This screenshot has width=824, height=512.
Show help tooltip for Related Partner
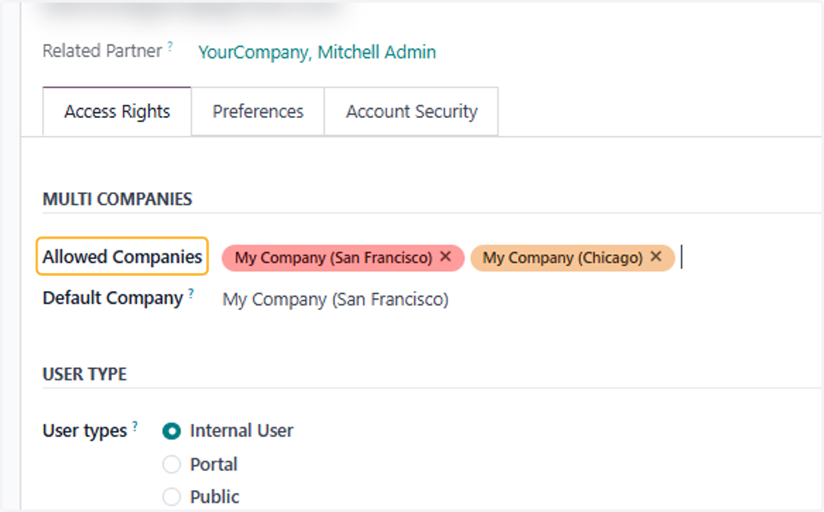[x=170, y=47]
